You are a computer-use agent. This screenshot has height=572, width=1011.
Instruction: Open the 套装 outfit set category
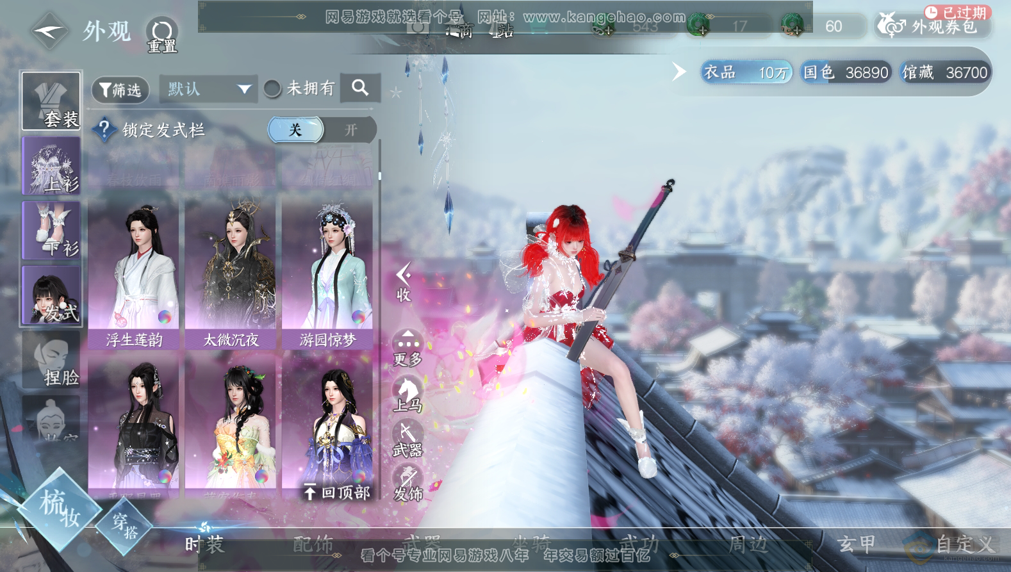(x=51, y=101)
